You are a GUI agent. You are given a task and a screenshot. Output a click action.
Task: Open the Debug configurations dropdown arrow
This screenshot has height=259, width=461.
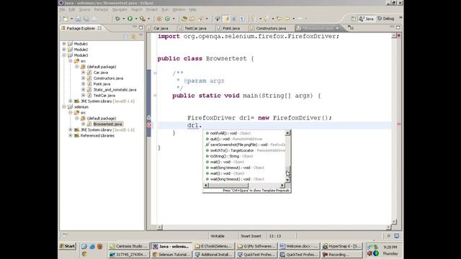[123, 19]
